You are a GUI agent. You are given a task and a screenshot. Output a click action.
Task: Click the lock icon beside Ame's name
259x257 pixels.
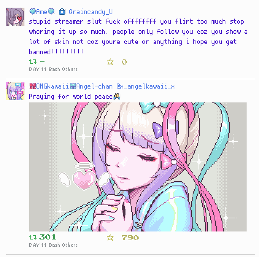(x=62, y=12)
